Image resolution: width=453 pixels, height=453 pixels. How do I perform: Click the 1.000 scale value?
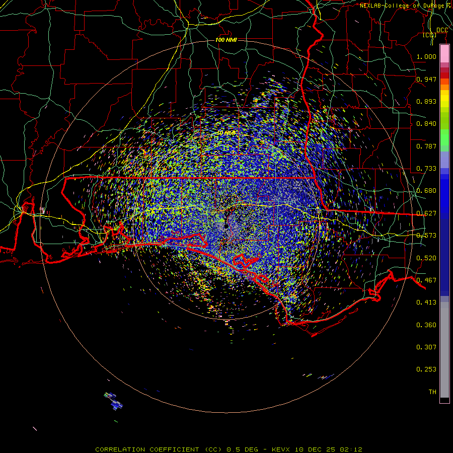click(x=426, y=56)
